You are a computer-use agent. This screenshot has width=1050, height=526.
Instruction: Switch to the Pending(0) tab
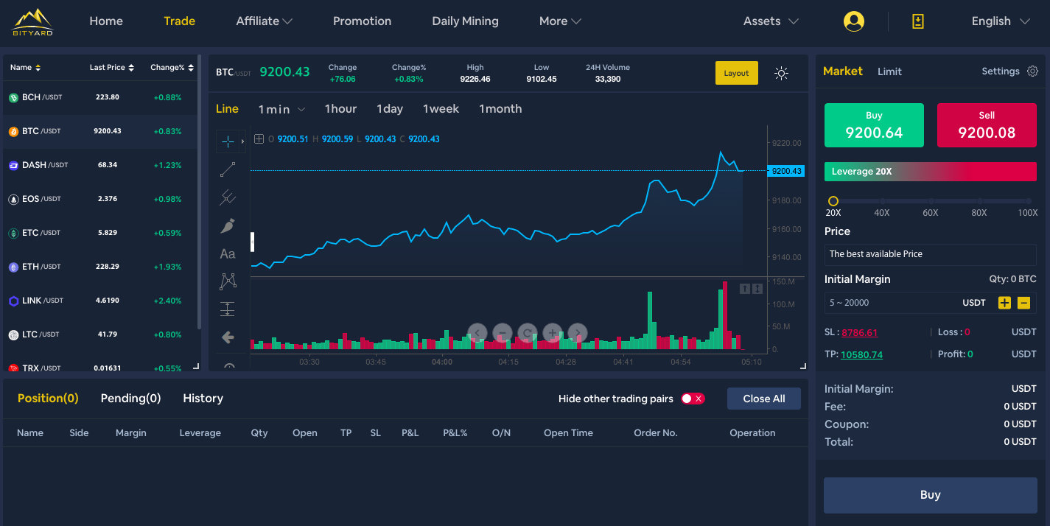[130, 399]
